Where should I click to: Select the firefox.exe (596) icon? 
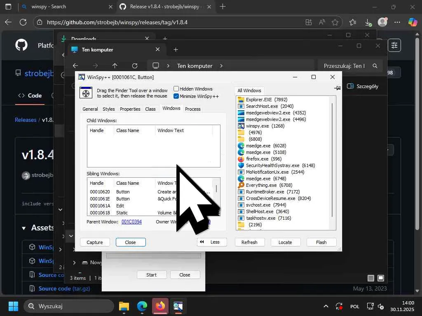click(241, 159)
